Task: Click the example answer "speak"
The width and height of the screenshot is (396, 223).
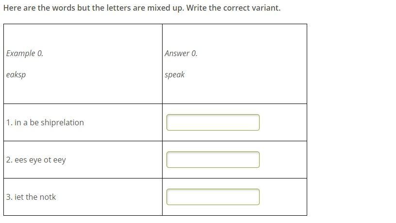Action: (x=175, y=74)
